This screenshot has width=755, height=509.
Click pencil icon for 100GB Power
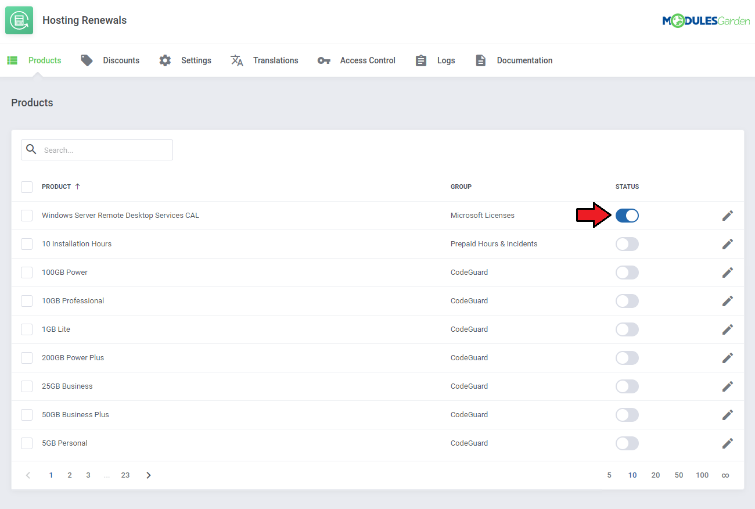pyautogui.click(x=728, y=273)
